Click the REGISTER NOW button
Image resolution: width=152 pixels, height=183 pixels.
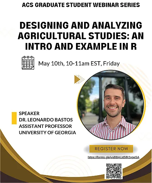111,149
